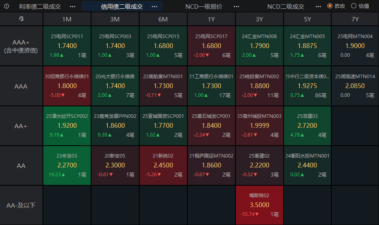Open the 23嘉秀发展PPN002 cell
379x225 pixels.
tap(115, 126)
